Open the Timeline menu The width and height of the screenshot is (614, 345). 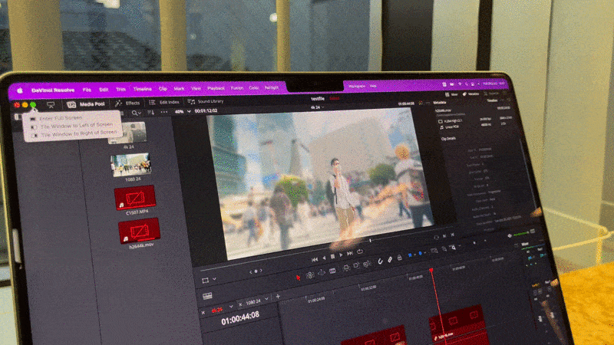(x=142, y=89)
